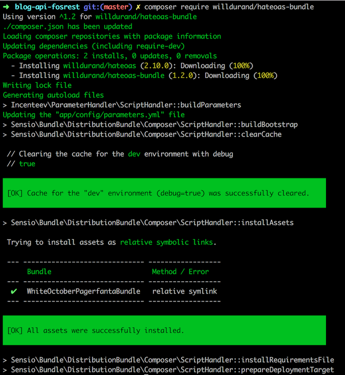Click the 'willdurand/hateoas' (2.10.0) install line
This screenshot has height=375, width=345.
tap(132, 66)
